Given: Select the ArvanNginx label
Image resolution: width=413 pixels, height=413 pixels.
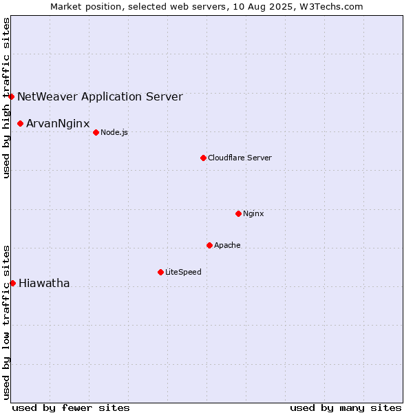Looking at the screenshot, I should click(x=58, y=123).
